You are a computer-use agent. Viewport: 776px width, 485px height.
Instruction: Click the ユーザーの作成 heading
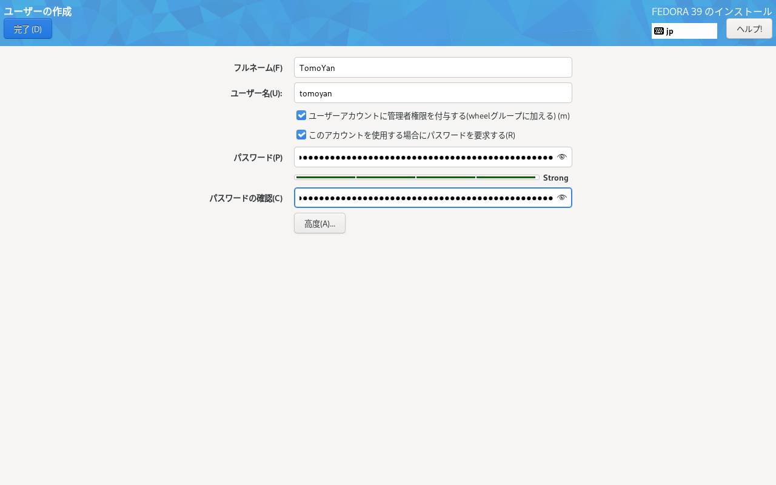pyautogui.click(x=38, y=11)
